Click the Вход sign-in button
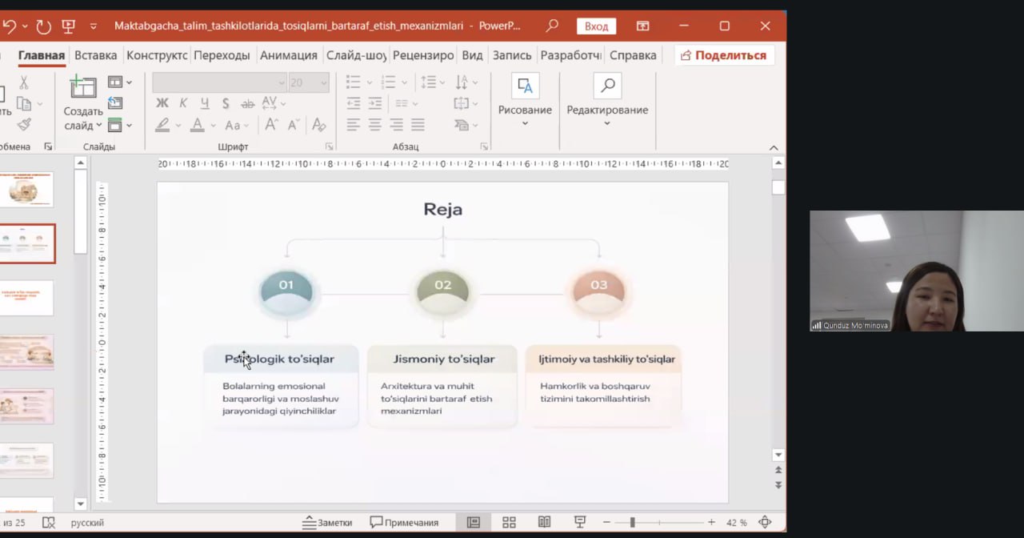1024x538 pixels. click(x=596, y=26)
